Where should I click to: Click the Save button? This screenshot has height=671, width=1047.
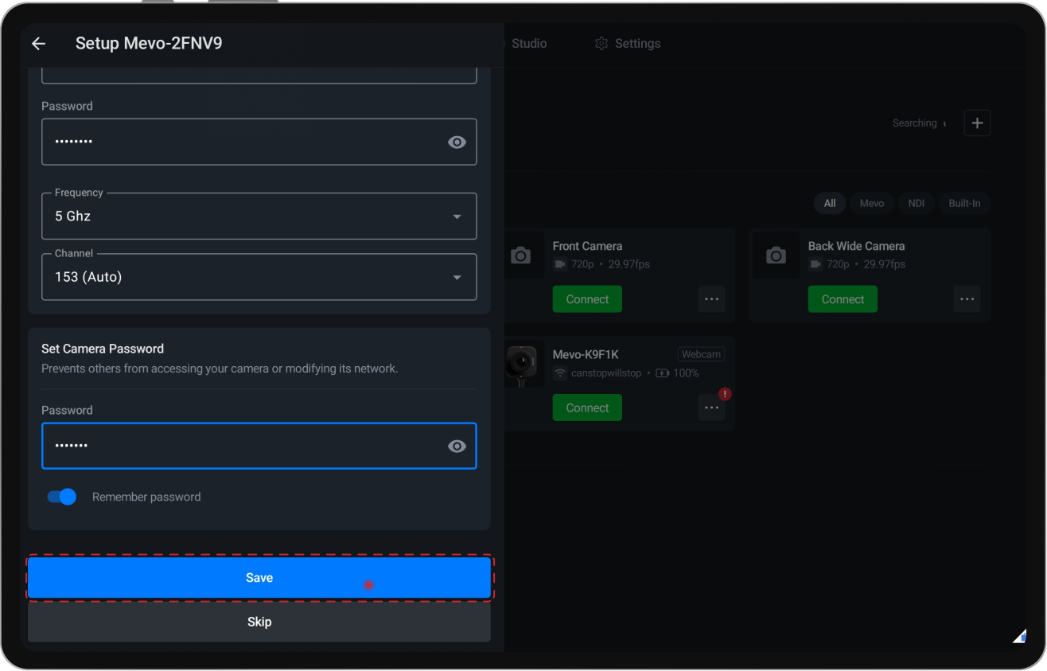point(259,578)
